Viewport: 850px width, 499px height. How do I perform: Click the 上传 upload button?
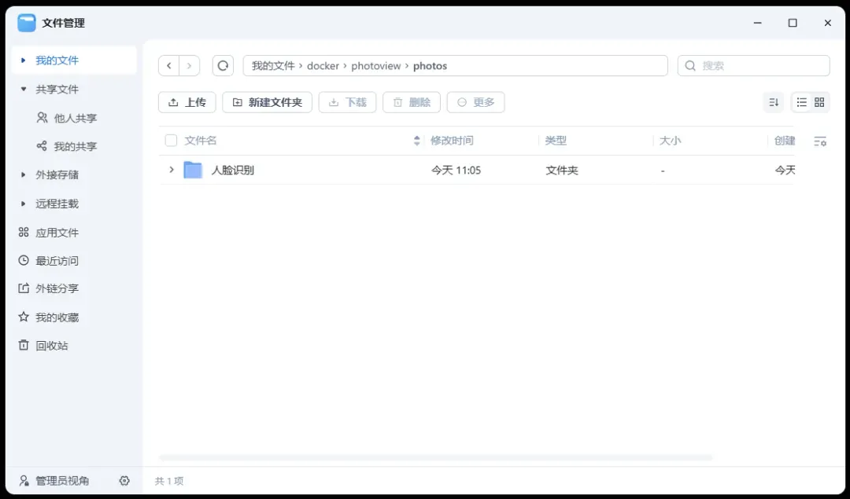(187, 102)
